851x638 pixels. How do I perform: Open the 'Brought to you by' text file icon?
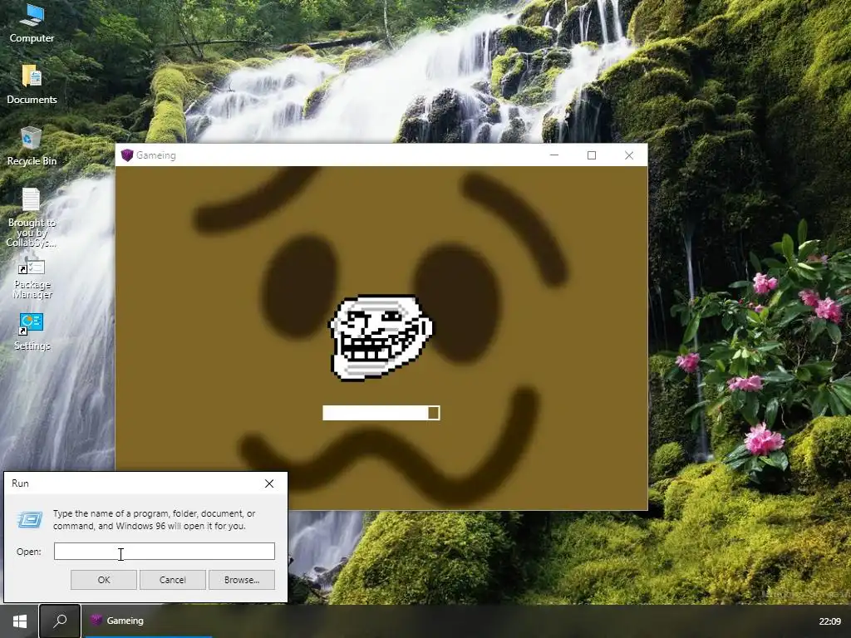pos(32,217)
